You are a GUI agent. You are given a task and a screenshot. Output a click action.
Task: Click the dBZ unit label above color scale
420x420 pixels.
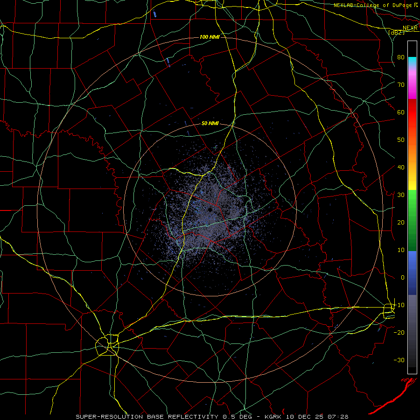(x=396, y=32)
